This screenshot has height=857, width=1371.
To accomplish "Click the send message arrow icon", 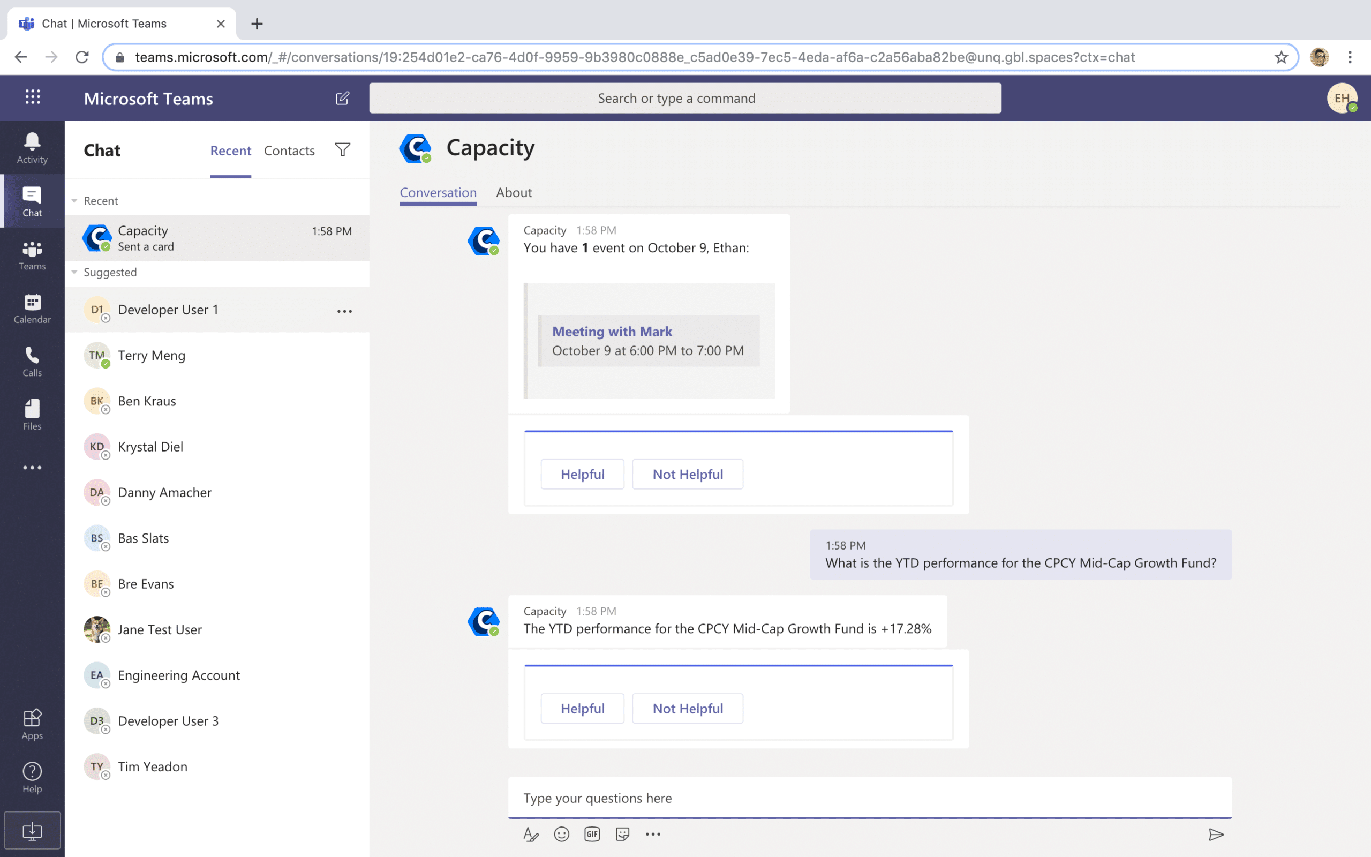I will [x=1216, y=834].
